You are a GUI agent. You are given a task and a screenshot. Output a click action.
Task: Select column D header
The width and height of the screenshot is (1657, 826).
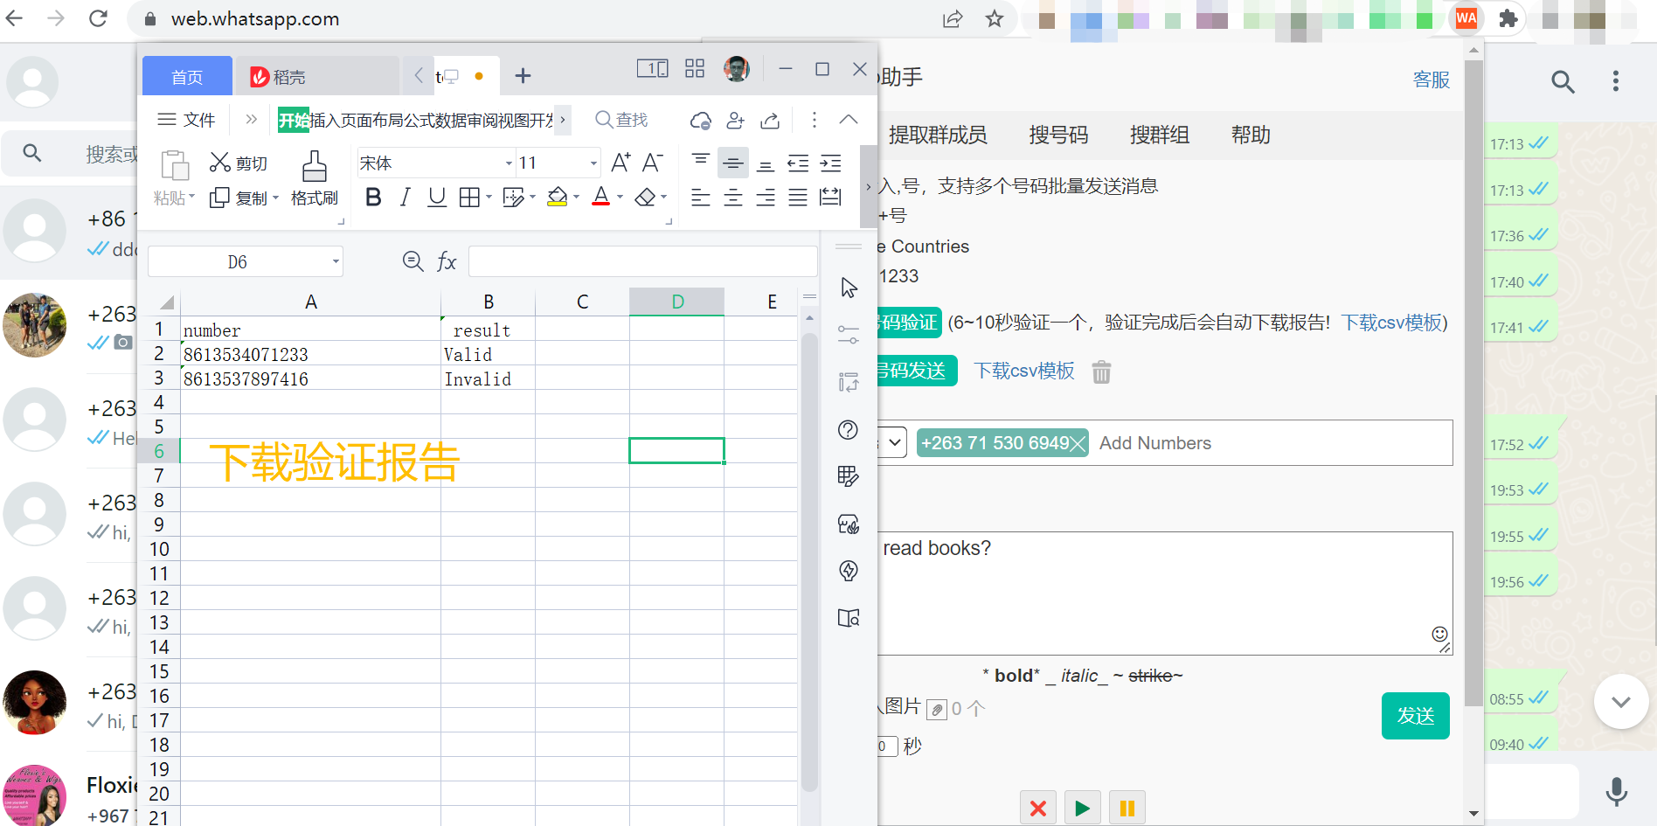[x=677, y=302]
